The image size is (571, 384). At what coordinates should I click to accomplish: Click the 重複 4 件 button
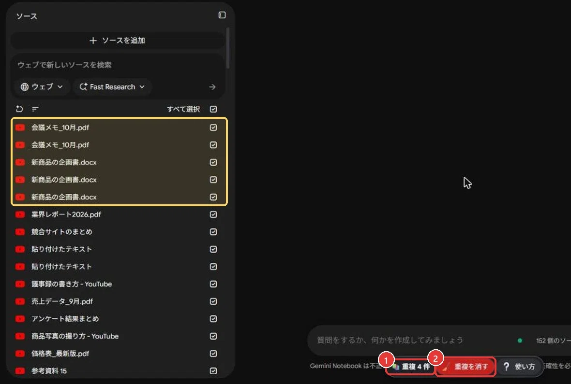[411, 367]
